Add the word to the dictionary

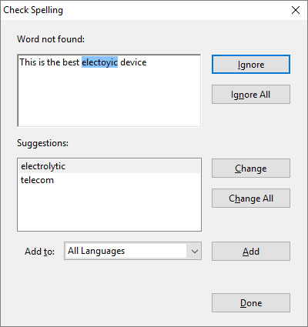click(251, 252)
